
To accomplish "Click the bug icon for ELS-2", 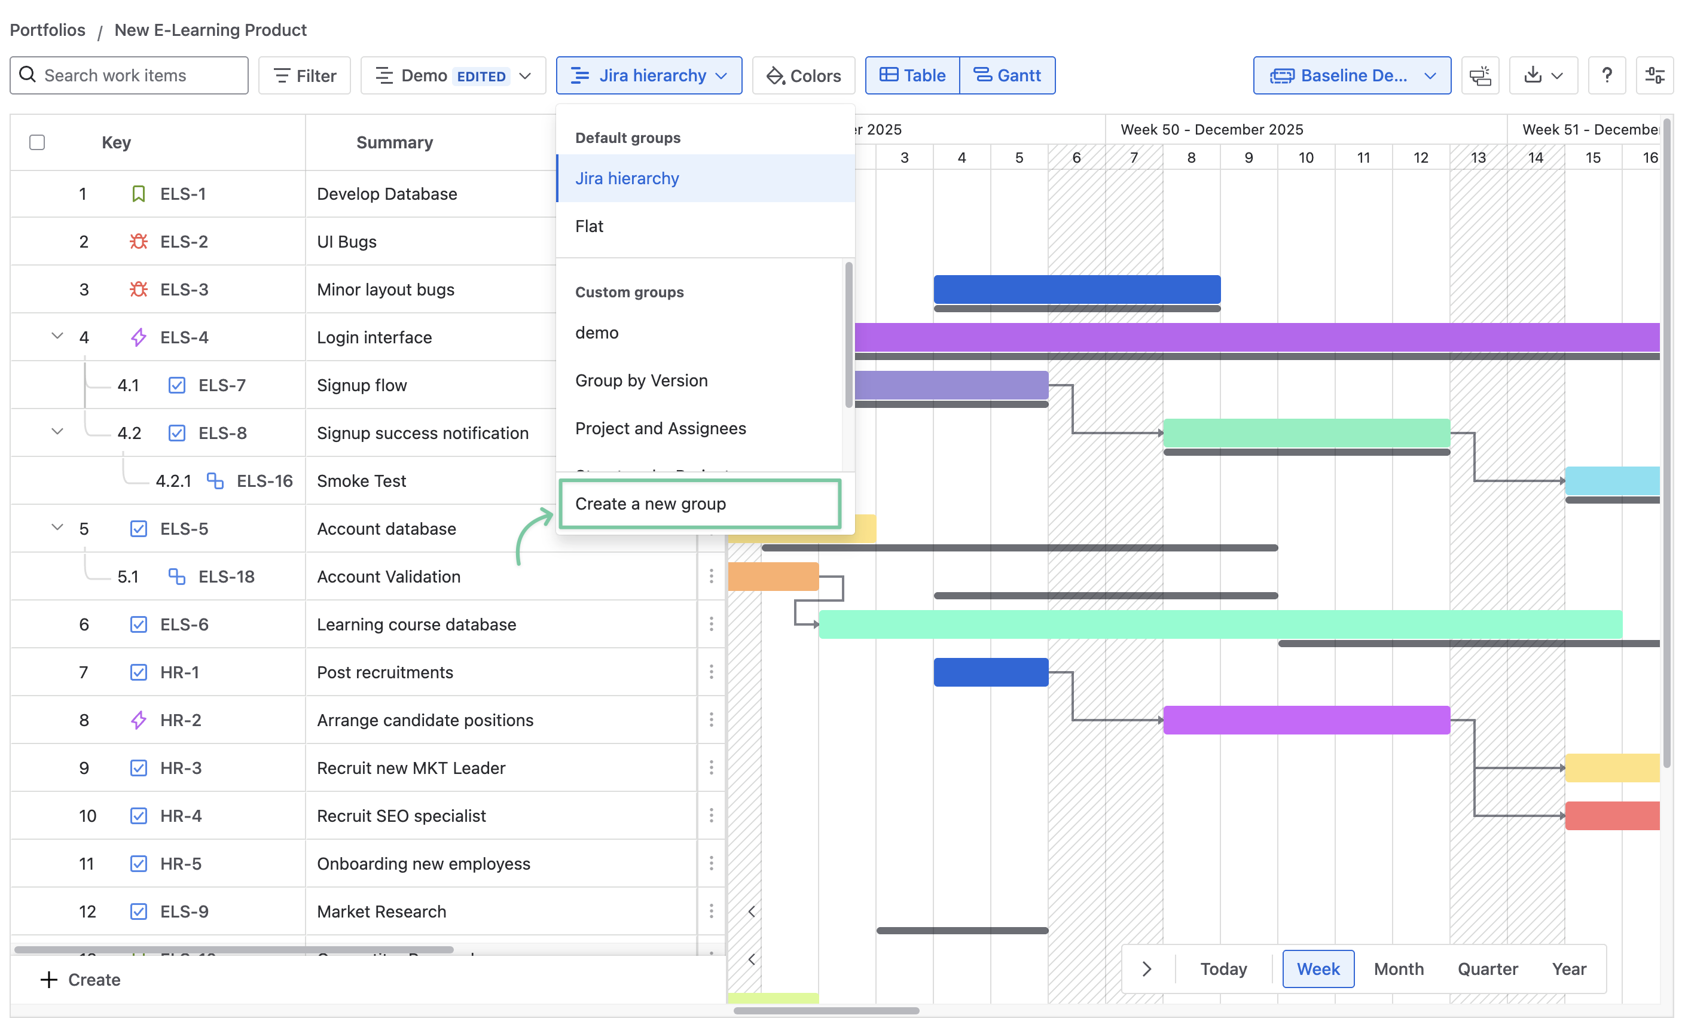I will tap(139, 242).
